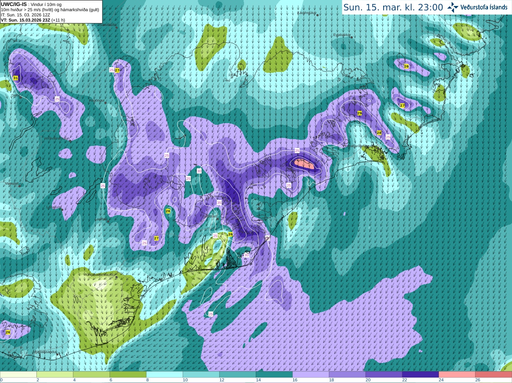Screen dimensions: 512x383
Task: Click the gust marker 26 near bottom-left Mýrdalssandur
Action: (8, 332)
